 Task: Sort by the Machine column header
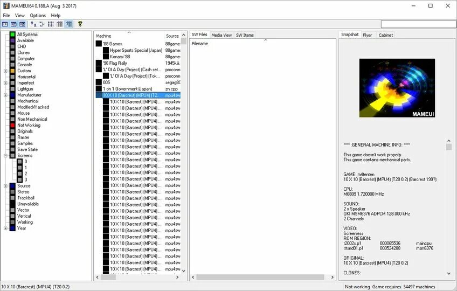129,36
